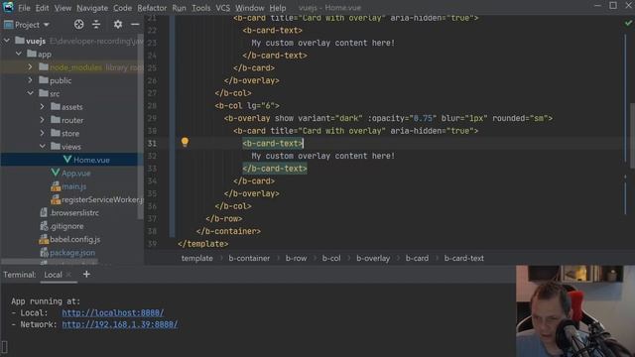Click the opacity value 0.75 on line 29
This screenshot has width=635, height=357.
423,118
